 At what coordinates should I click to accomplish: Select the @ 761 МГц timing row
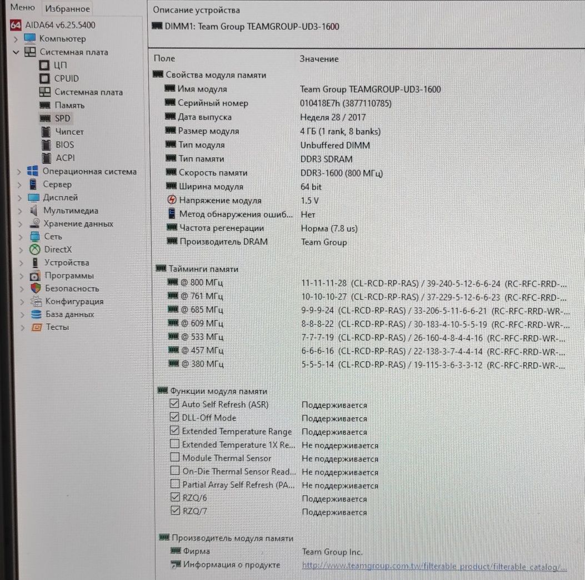click(367, 297)
